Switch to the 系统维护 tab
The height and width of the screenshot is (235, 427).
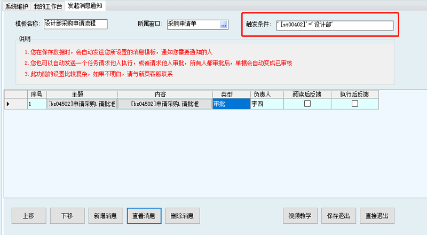tap(16, 6)
